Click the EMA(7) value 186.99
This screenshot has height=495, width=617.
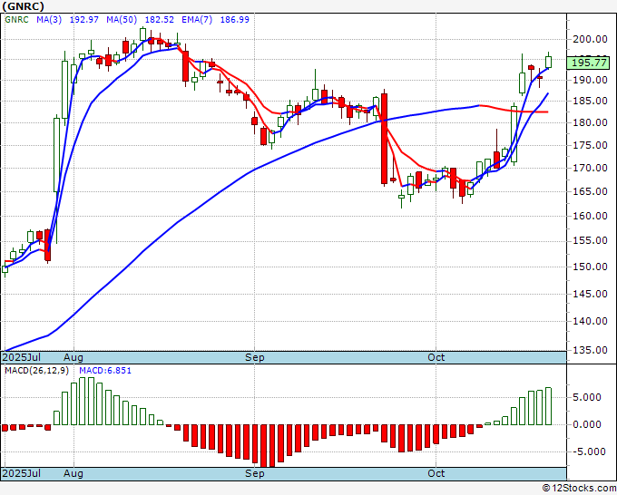pyautogui.click(x=234, y=20)
